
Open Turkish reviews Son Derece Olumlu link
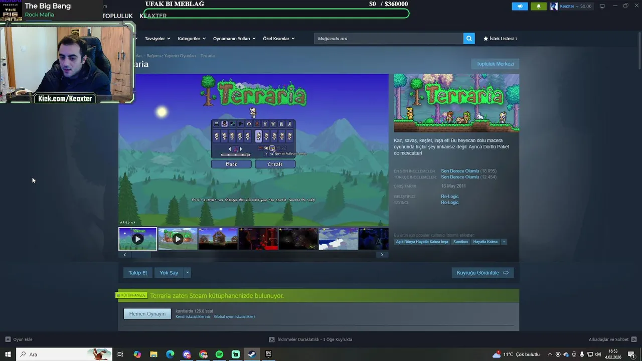click(460, 177)
